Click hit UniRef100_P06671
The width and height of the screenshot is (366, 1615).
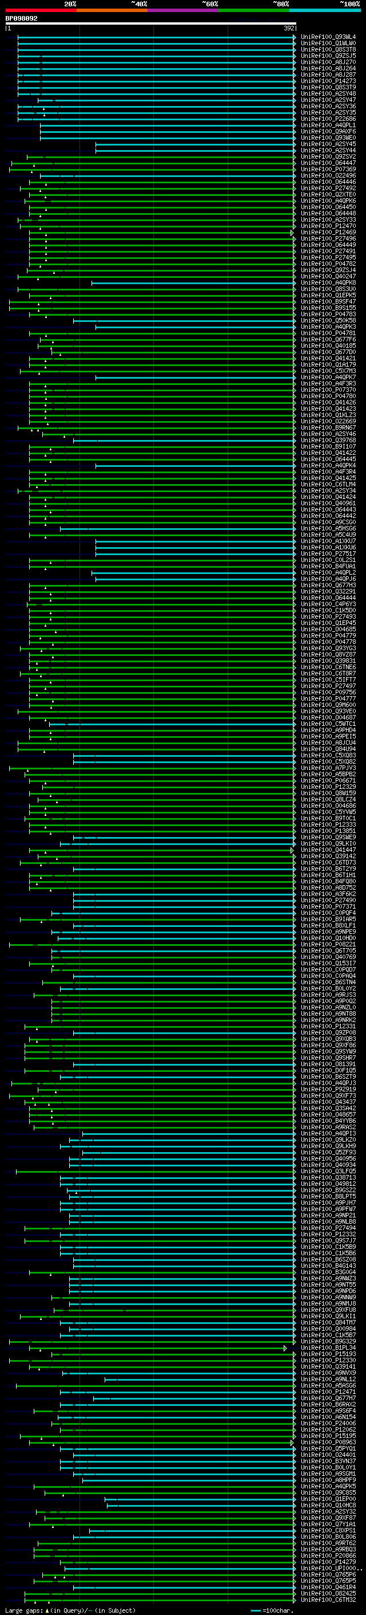pyautogui.click(x=328, y=780)
